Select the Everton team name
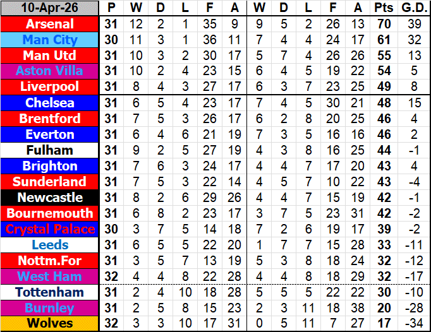Image resolution: width=431 pixels, height=332 pixels. pyautogui.click(x=50, y=134)
